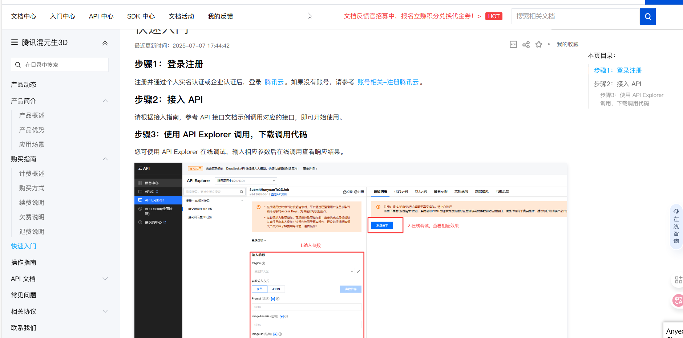Select 产品优势 in the sidebar
The width and height of the screenshot is (683, 338).
32,130
